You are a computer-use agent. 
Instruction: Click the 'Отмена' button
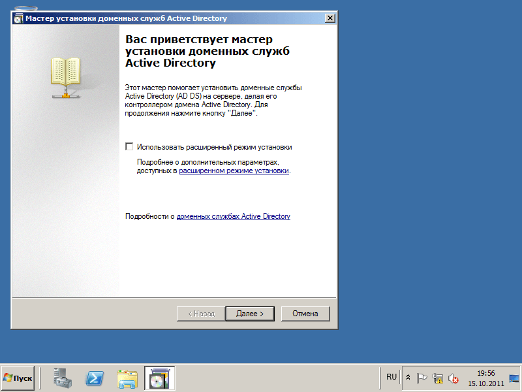coord(305,314)
